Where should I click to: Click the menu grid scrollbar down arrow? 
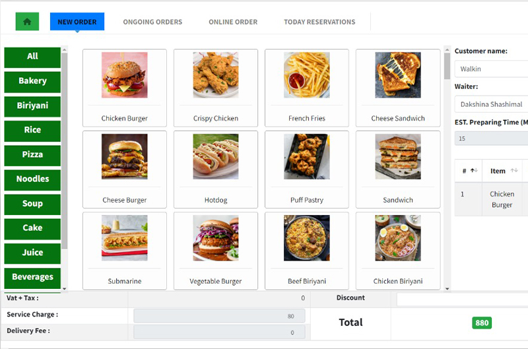tap(447, 288)
